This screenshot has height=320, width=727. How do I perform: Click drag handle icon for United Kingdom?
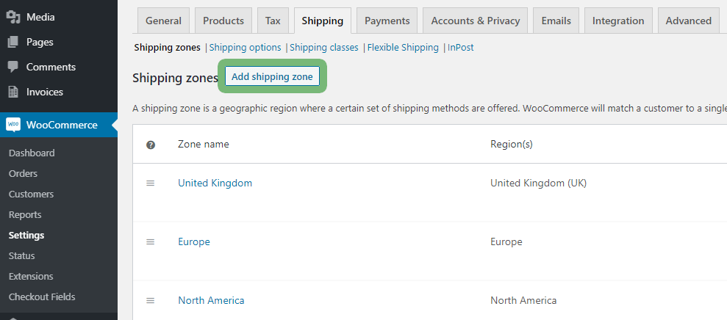150,183
